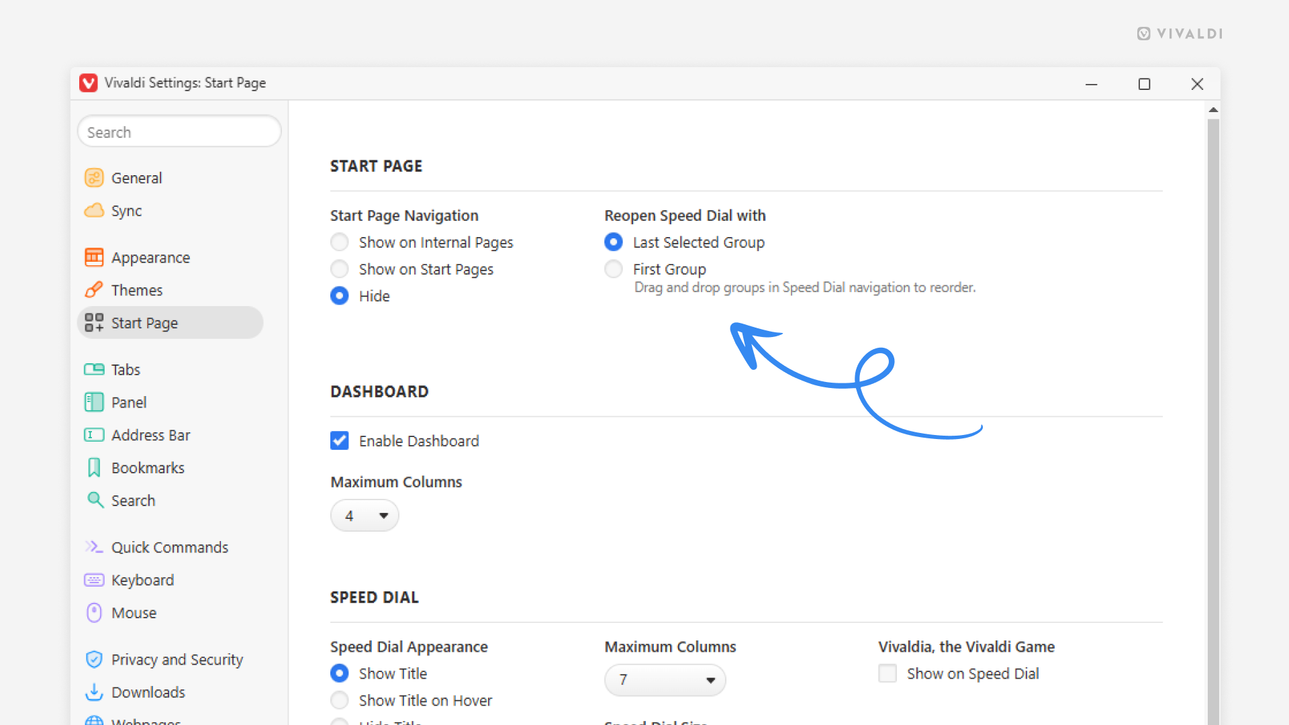
Task: Click the Sync cloud icon
Action: (x=94, y=211)
